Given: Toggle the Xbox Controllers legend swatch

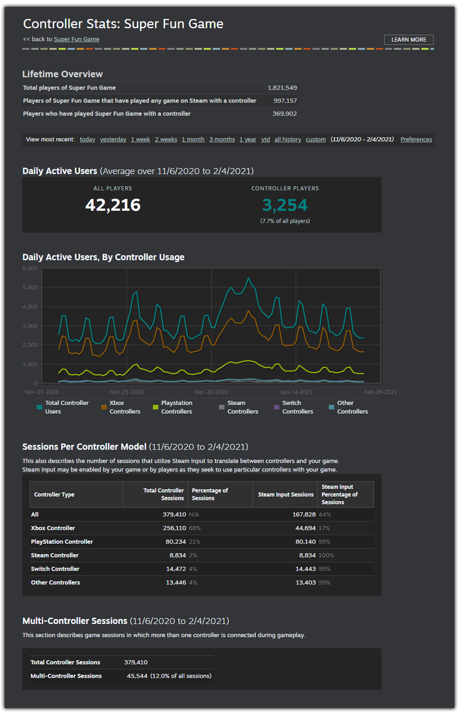Looking at the screenshot, I should (104, 407).
